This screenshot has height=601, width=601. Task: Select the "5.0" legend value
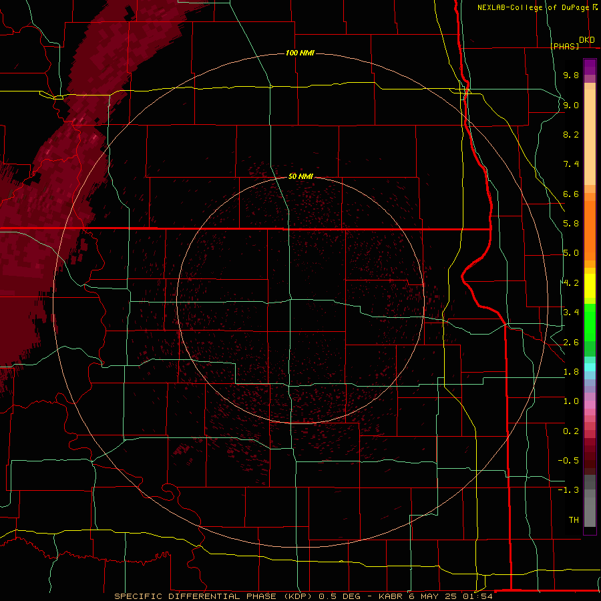pyautogui.click(x=571, y=253)
